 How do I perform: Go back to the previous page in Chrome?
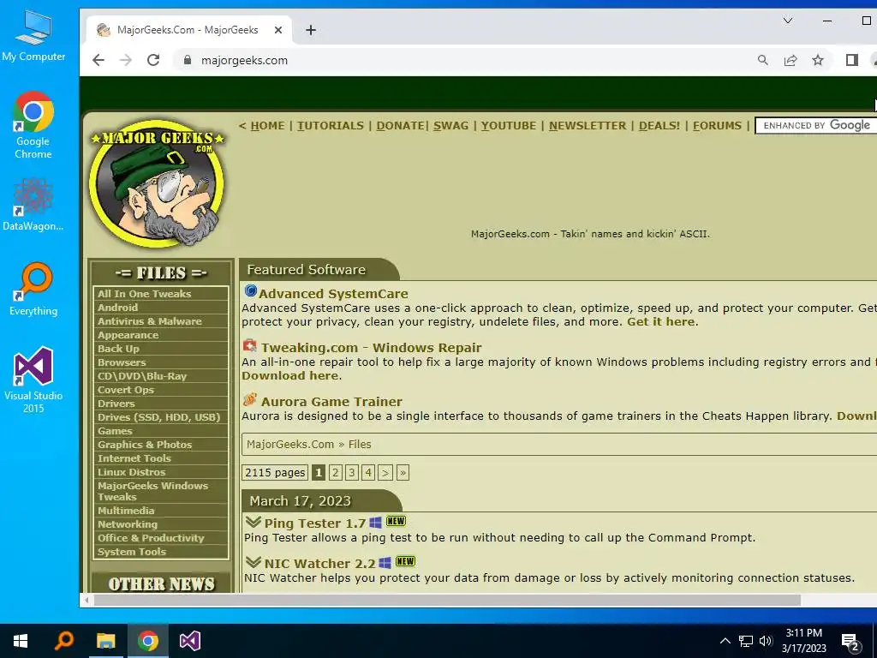(98, 60)
